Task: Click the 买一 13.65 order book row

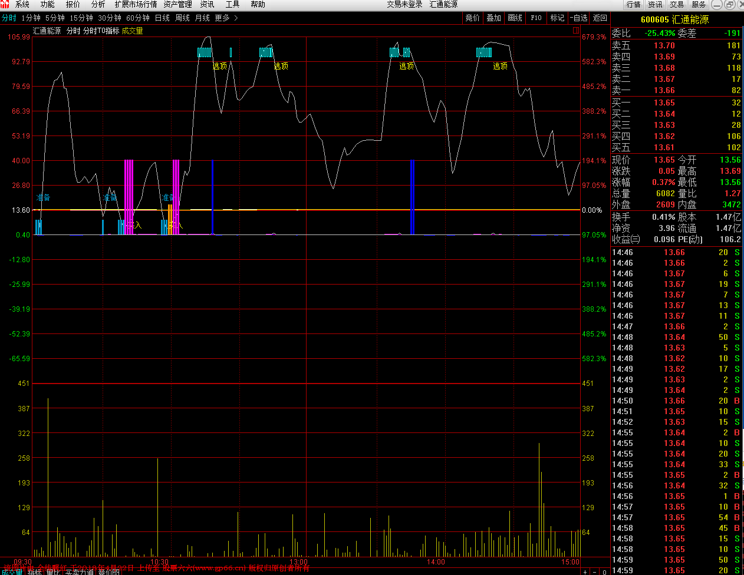Action: (677, 103)
